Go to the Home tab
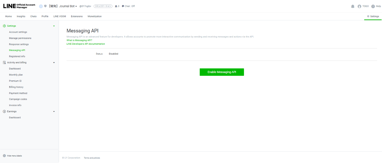The width and height of the screenshot is (382, 163). click(x=8, y=16)
